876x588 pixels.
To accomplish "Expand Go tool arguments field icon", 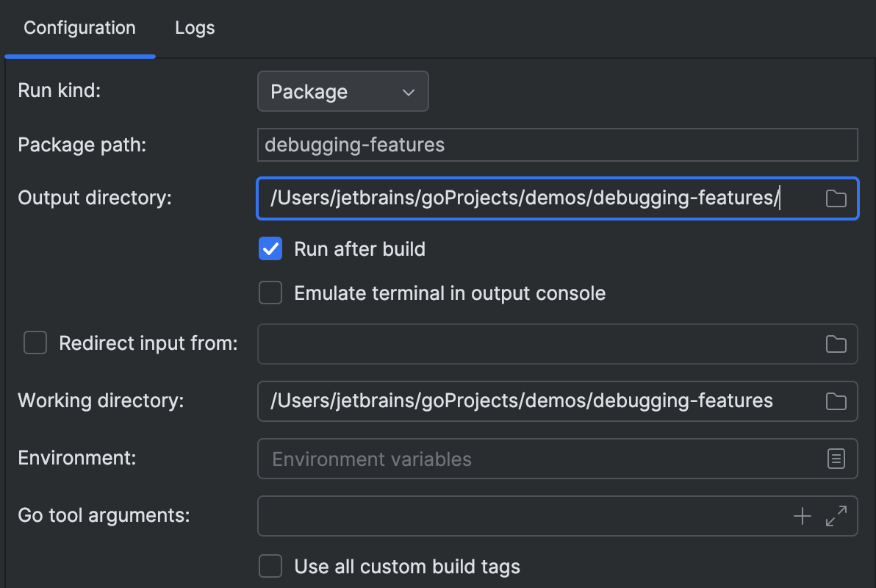I will (x=836, y=516).
